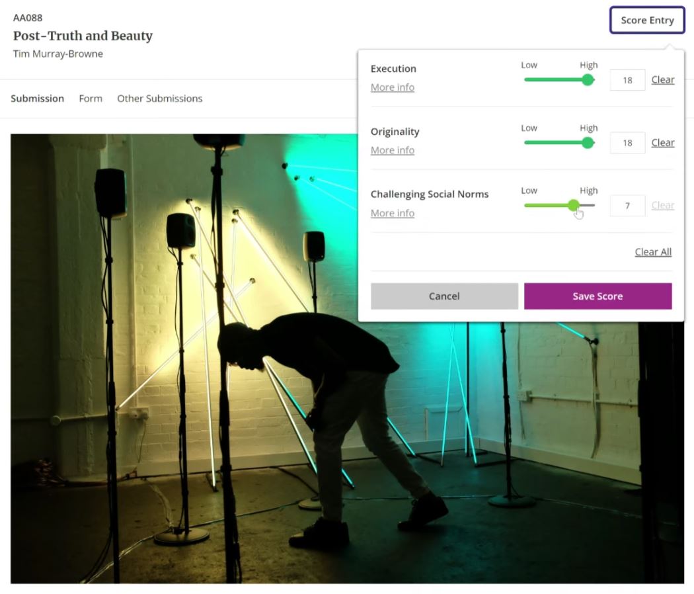Screen dimensions: 694x594
Task: Click the Execution score input showing 18
Action: tap(627, 79)
